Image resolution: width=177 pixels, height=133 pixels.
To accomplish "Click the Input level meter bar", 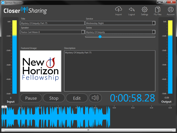I will click(14, 57).
